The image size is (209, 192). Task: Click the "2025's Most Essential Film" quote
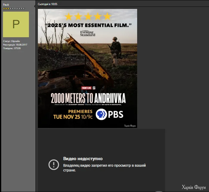88,26
